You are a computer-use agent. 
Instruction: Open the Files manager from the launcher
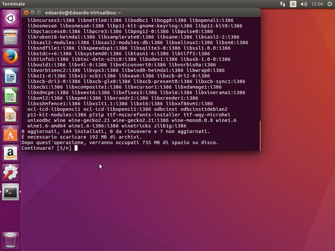(10, 38)
